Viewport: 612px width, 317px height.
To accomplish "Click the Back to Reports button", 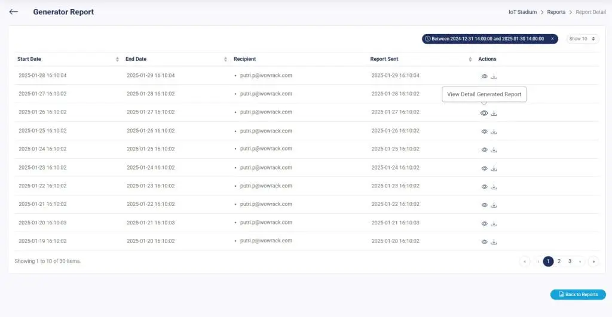I will pos(578,294).
